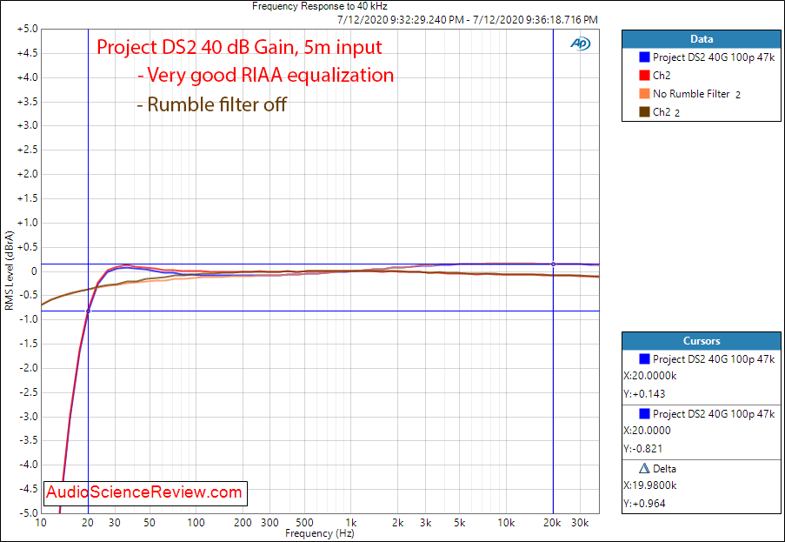The width and height of the screenshot is (785, 542).
Task: Click the cursor marker point at 20 kHz
Action: click(553, 264)
